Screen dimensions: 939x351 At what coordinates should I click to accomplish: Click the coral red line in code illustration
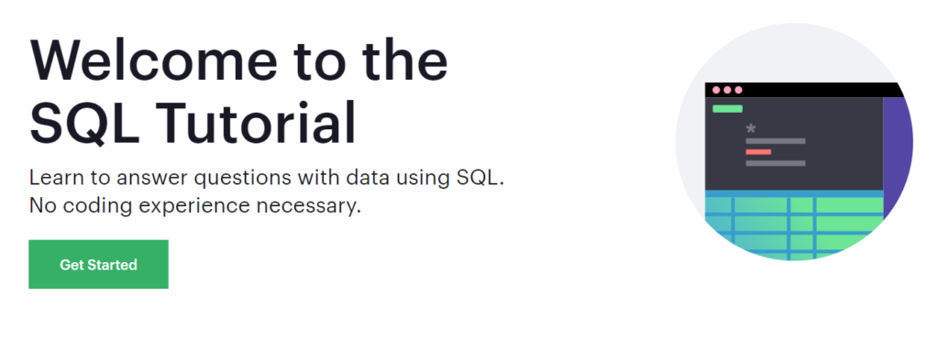point(758,152)
